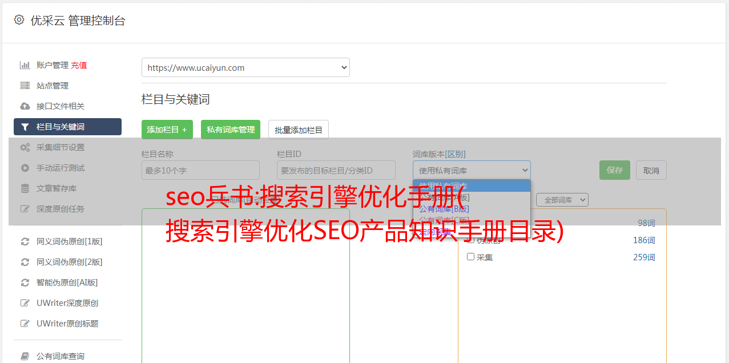Open the 全部词库 filter dropdown
729x363 pixels.
[x=562, y=200]
